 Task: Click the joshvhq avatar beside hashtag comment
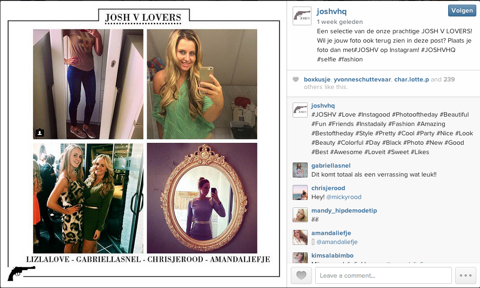pos(300,110)
